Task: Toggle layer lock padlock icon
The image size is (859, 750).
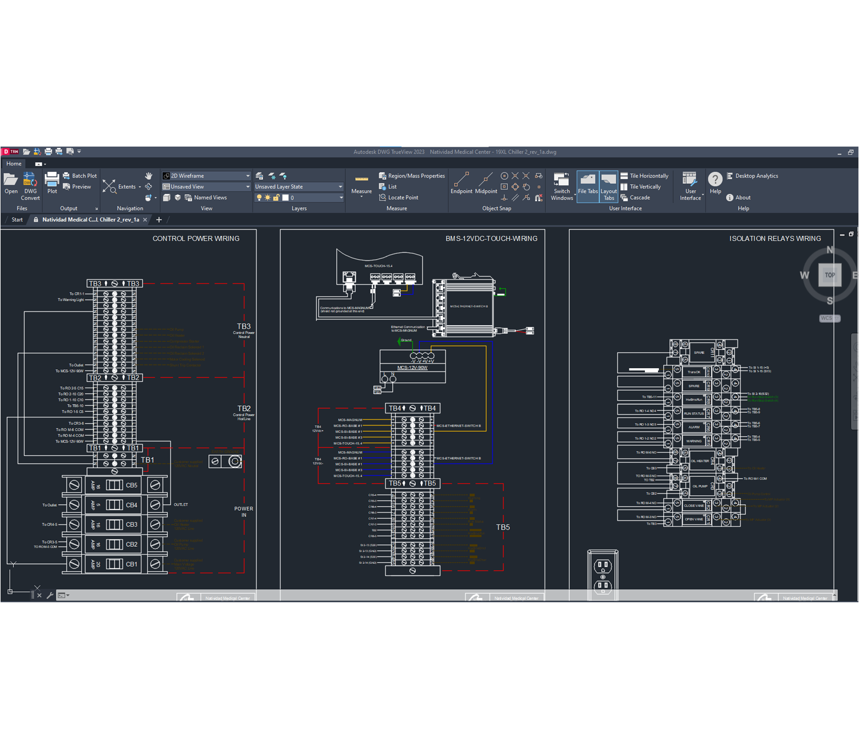Action: [x=276, y=198]
